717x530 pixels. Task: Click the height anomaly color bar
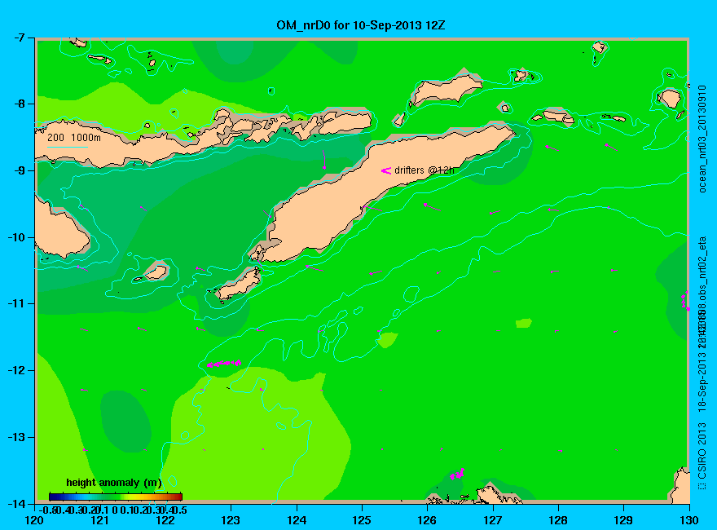point(116,497)
